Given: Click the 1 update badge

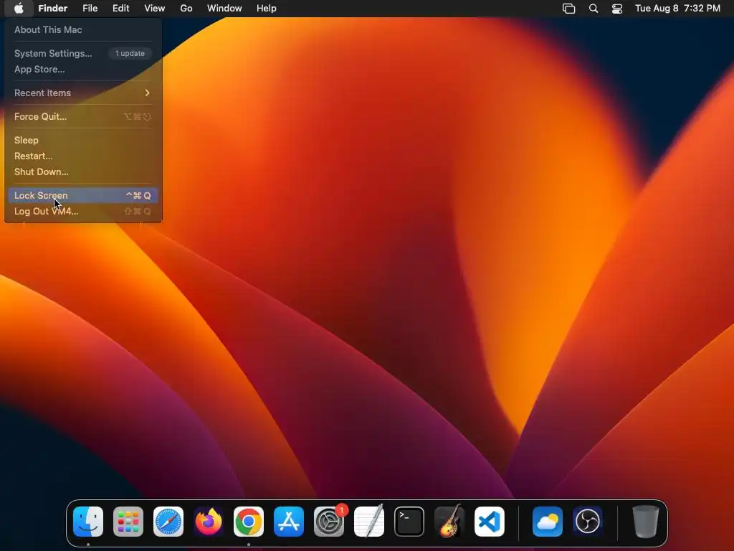Looking at the screenshot, I should point(130,53).
